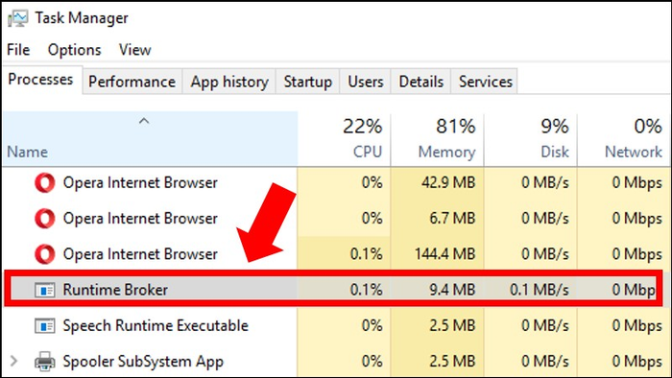Click the Task Manager title bar icon
The image size is (672, 378).
coord(17,18)
